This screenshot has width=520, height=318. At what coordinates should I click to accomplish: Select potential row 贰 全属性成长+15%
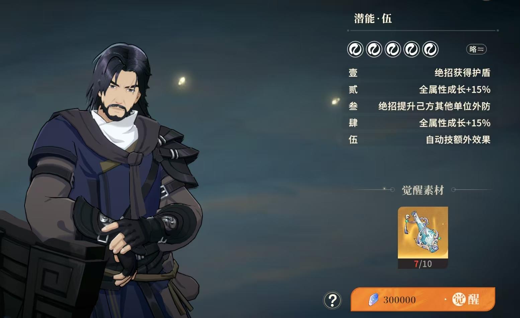coord(420,89)
